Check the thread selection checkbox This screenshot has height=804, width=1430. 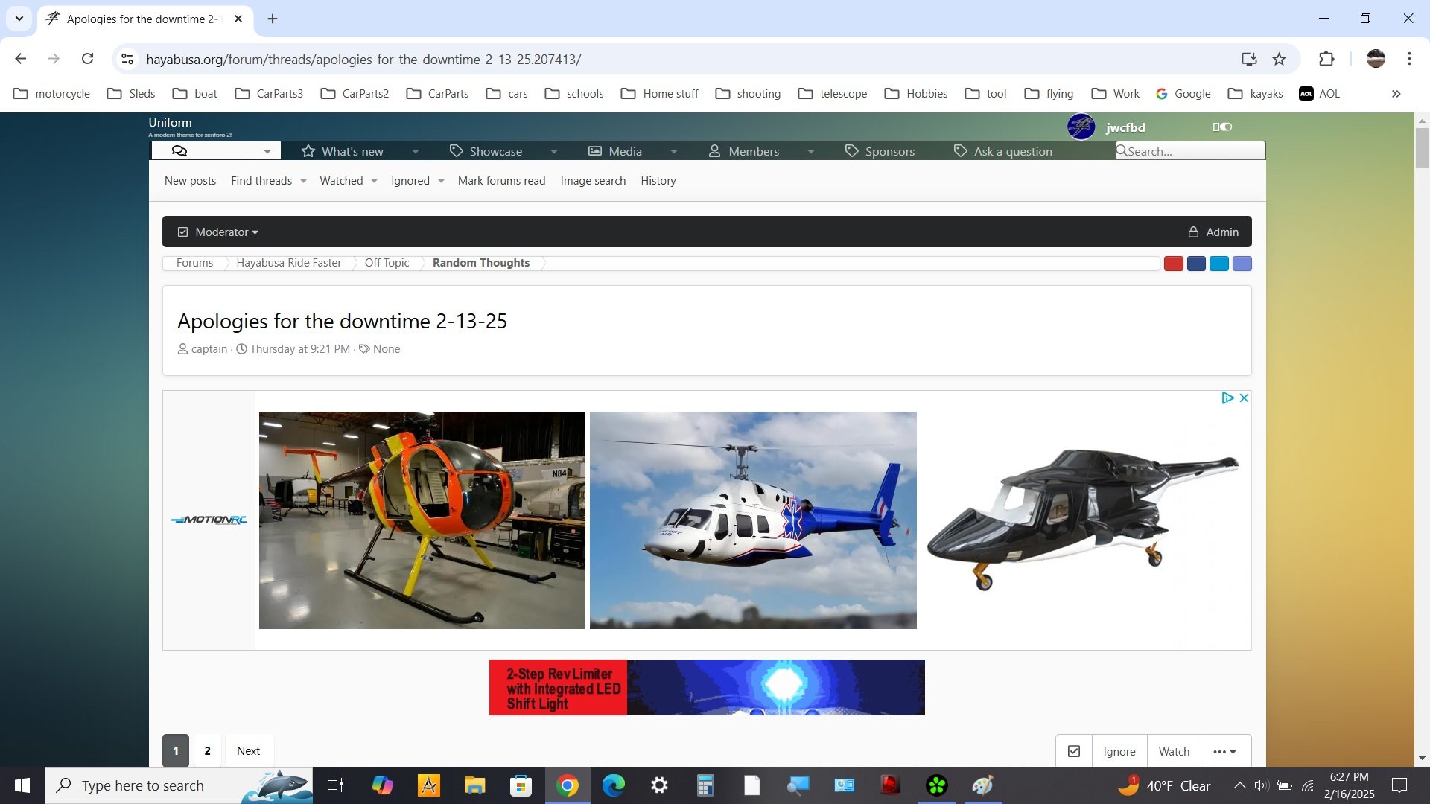pyautogui.click(x=1075, y=750)
